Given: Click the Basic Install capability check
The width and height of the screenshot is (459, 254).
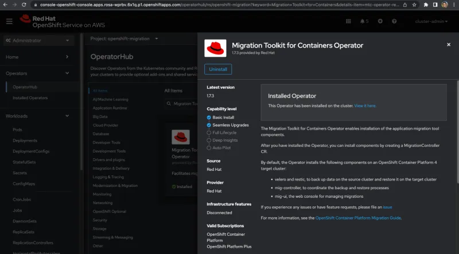Looking at the screenshot, I should 209,117.
